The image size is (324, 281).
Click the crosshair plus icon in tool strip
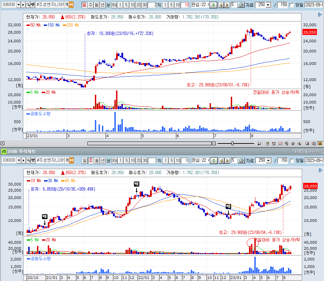[x=293, y=144]
